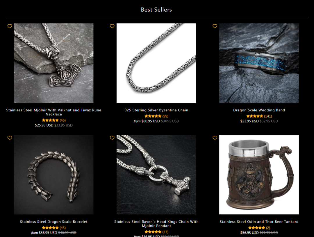Go to 925 Sterling Silver Byzantine Chain page
Image resolution: width=314 pixels, height=237 pixels.
(156, 110)
